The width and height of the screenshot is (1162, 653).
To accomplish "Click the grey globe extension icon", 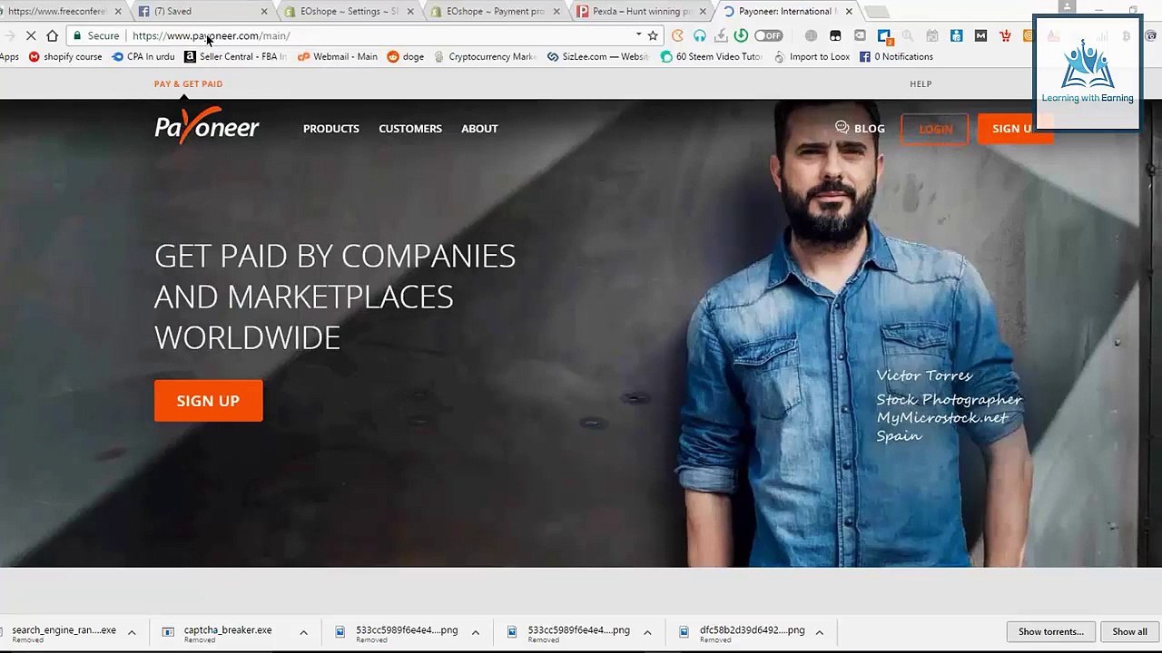I will click(811, 35).
